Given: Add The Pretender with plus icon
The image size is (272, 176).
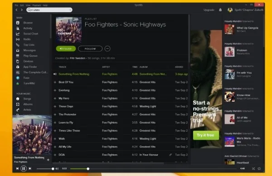Looking at the screenshot, I should (x=55, y=114).
